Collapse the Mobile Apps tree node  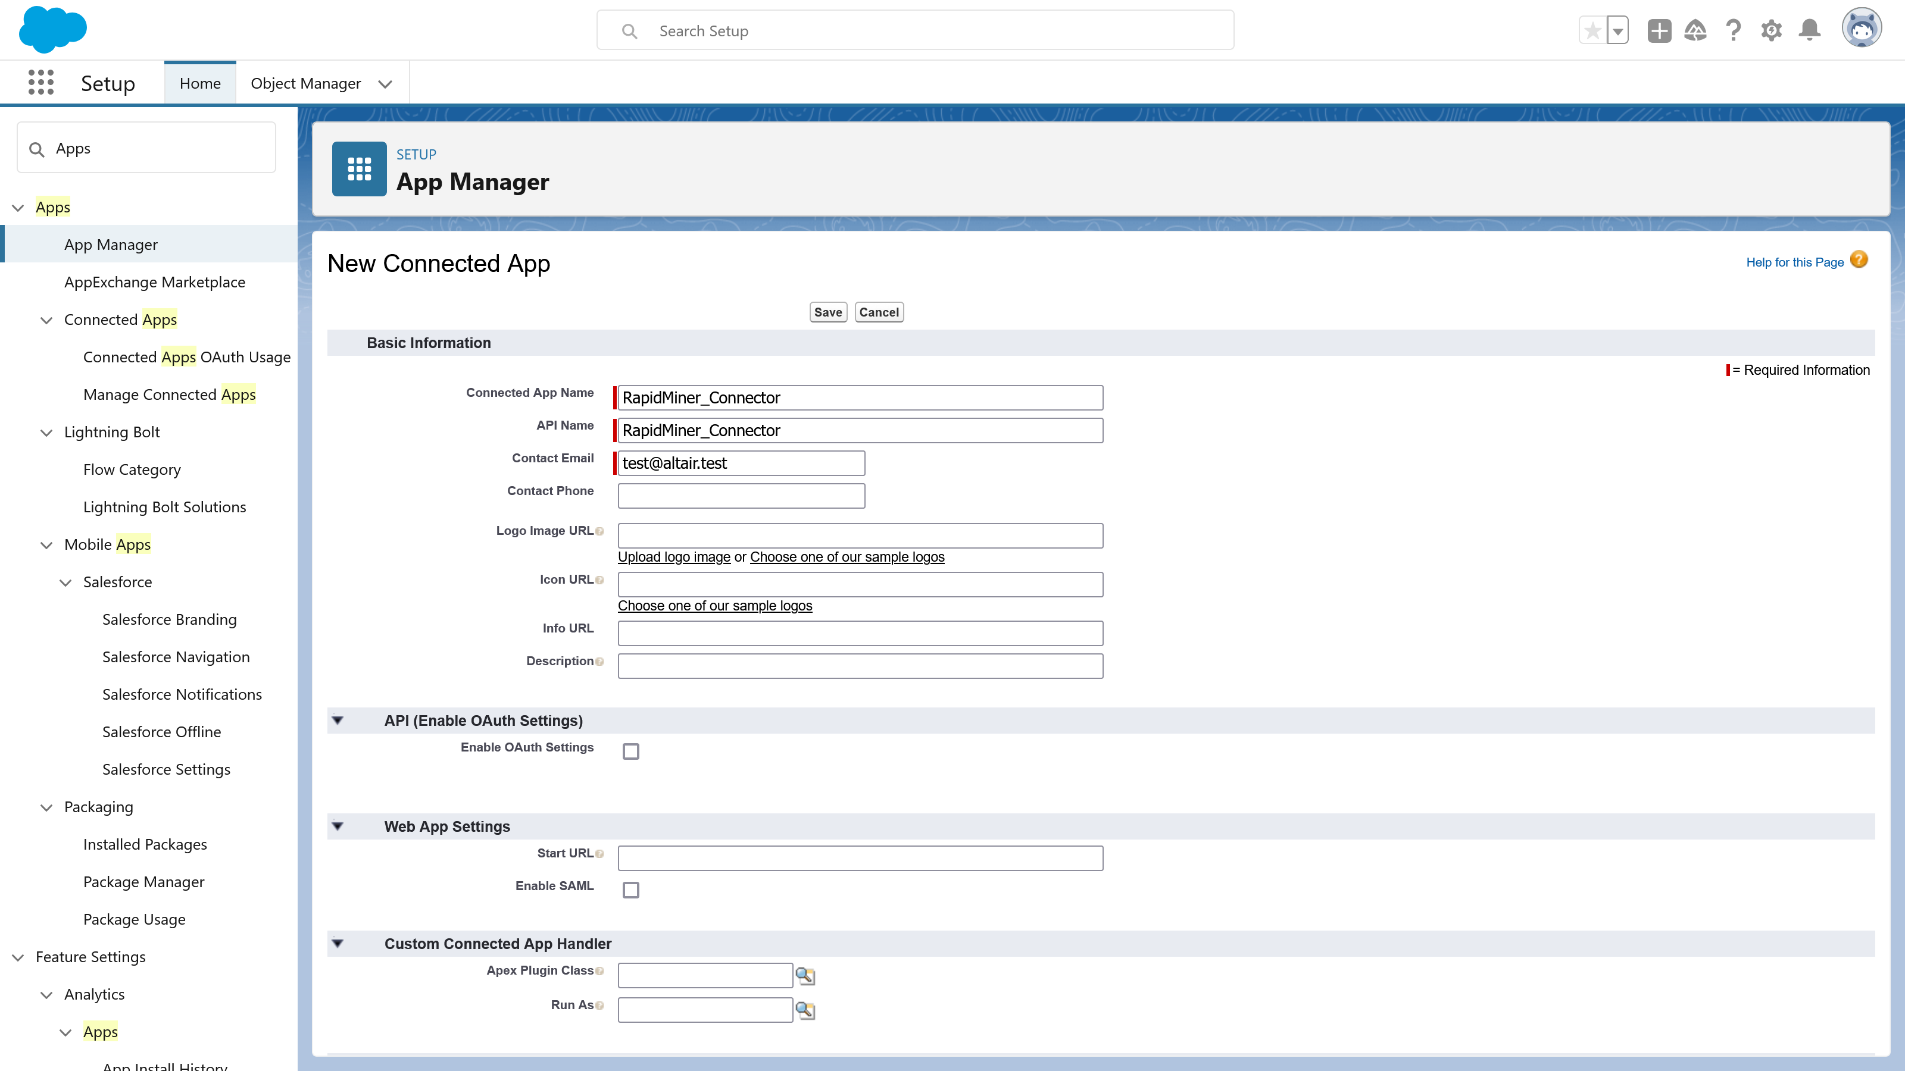[x=46, y=545]
